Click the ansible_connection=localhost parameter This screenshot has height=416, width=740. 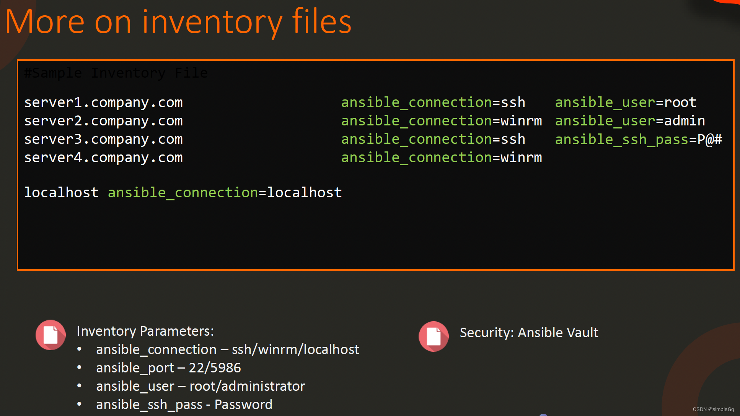point(225,193)
